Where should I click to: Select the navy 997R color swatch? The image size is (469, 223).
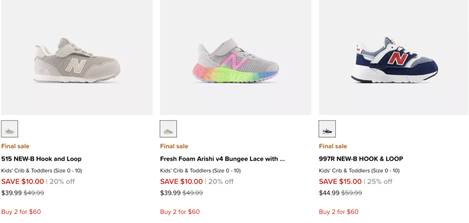pyautogui.click(x=327, y=129)
